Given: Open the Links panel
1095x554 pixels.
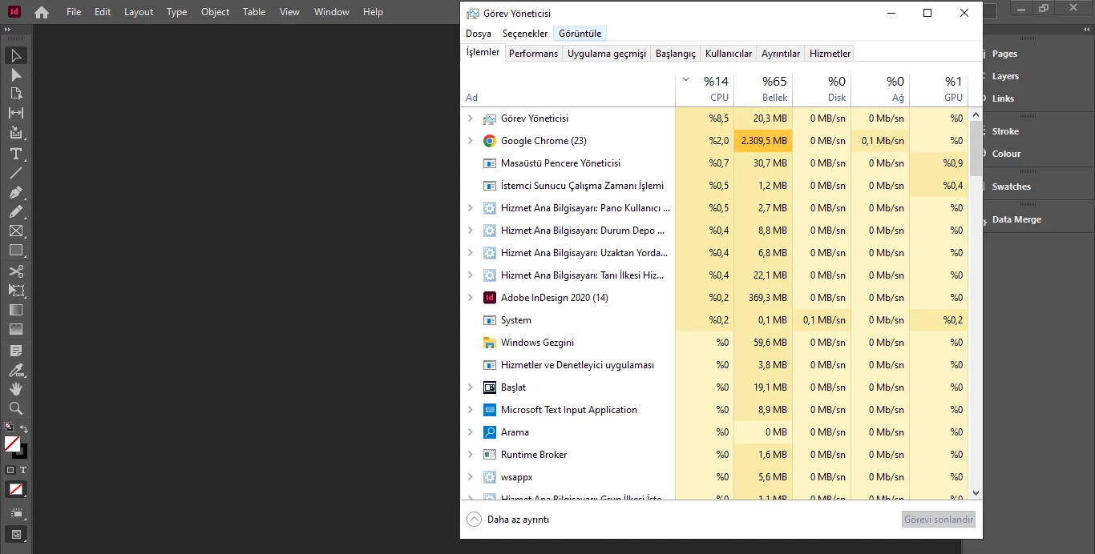Looking at the screenshot, I should (x=1003, y=98).
